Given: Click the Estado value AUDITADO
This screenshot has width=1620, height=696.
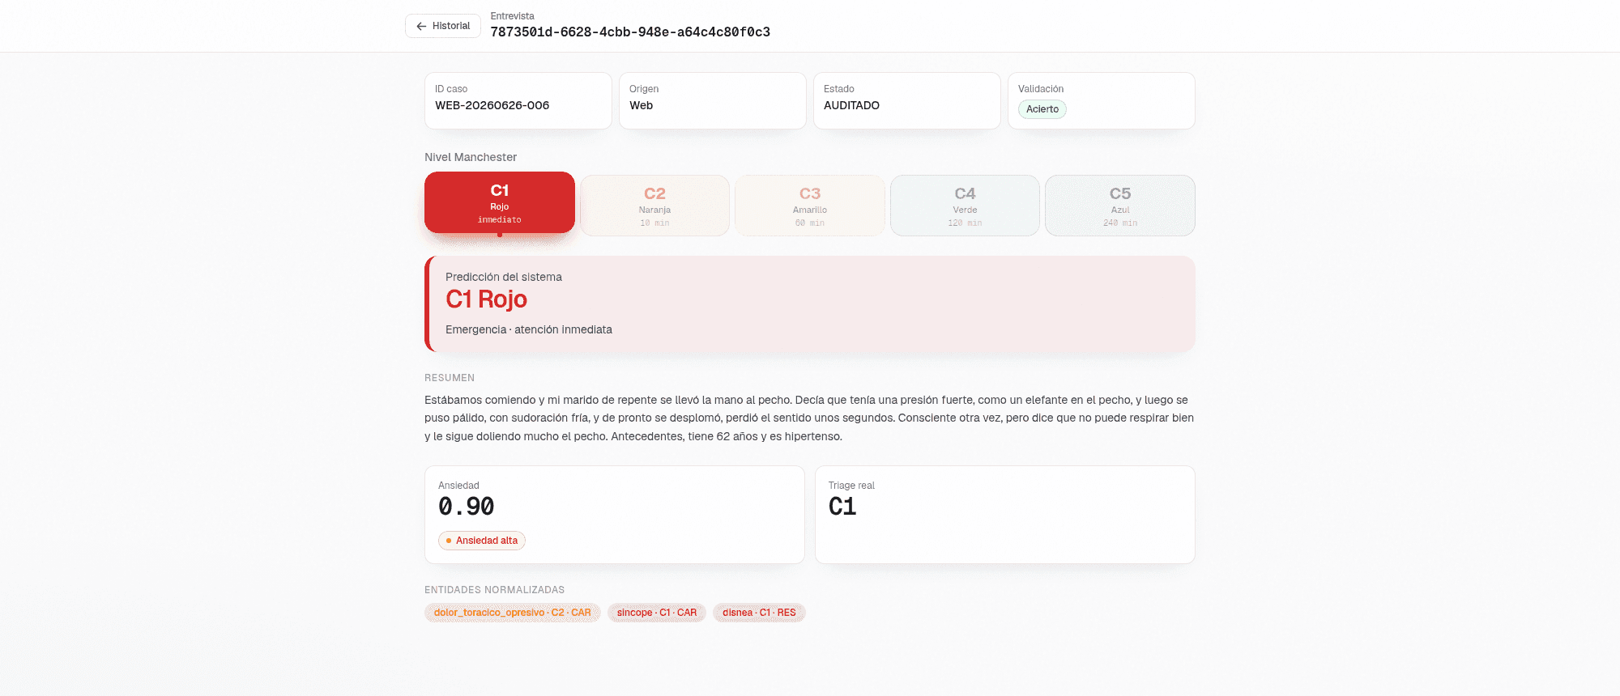Looking at the screenshot, I should click(x=851, y=105).
